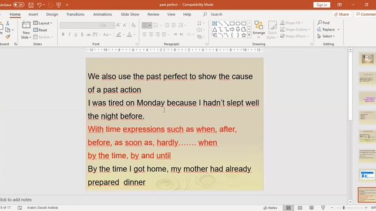
Task: Click Align Left icon
Action: 145,35
